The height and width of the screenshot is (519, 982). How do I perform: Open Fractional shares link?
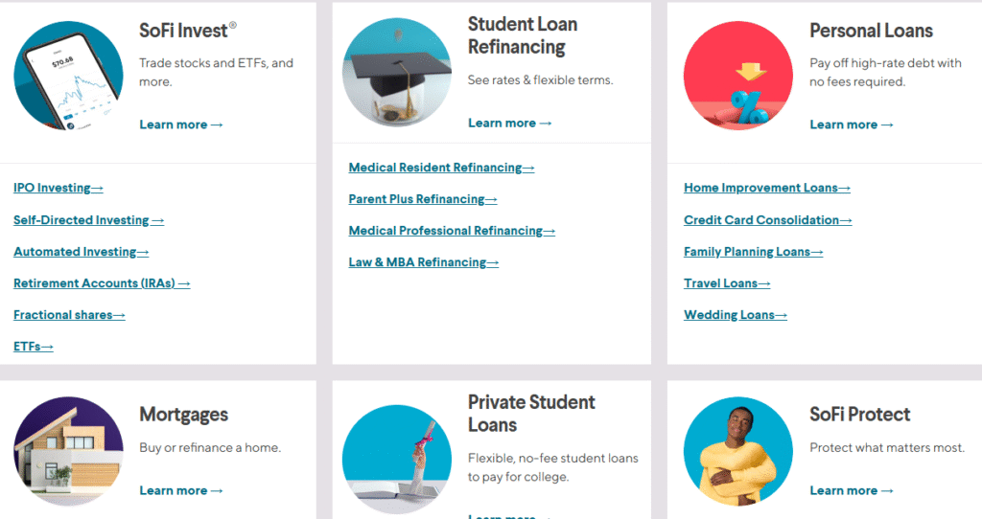coord(69,315)
